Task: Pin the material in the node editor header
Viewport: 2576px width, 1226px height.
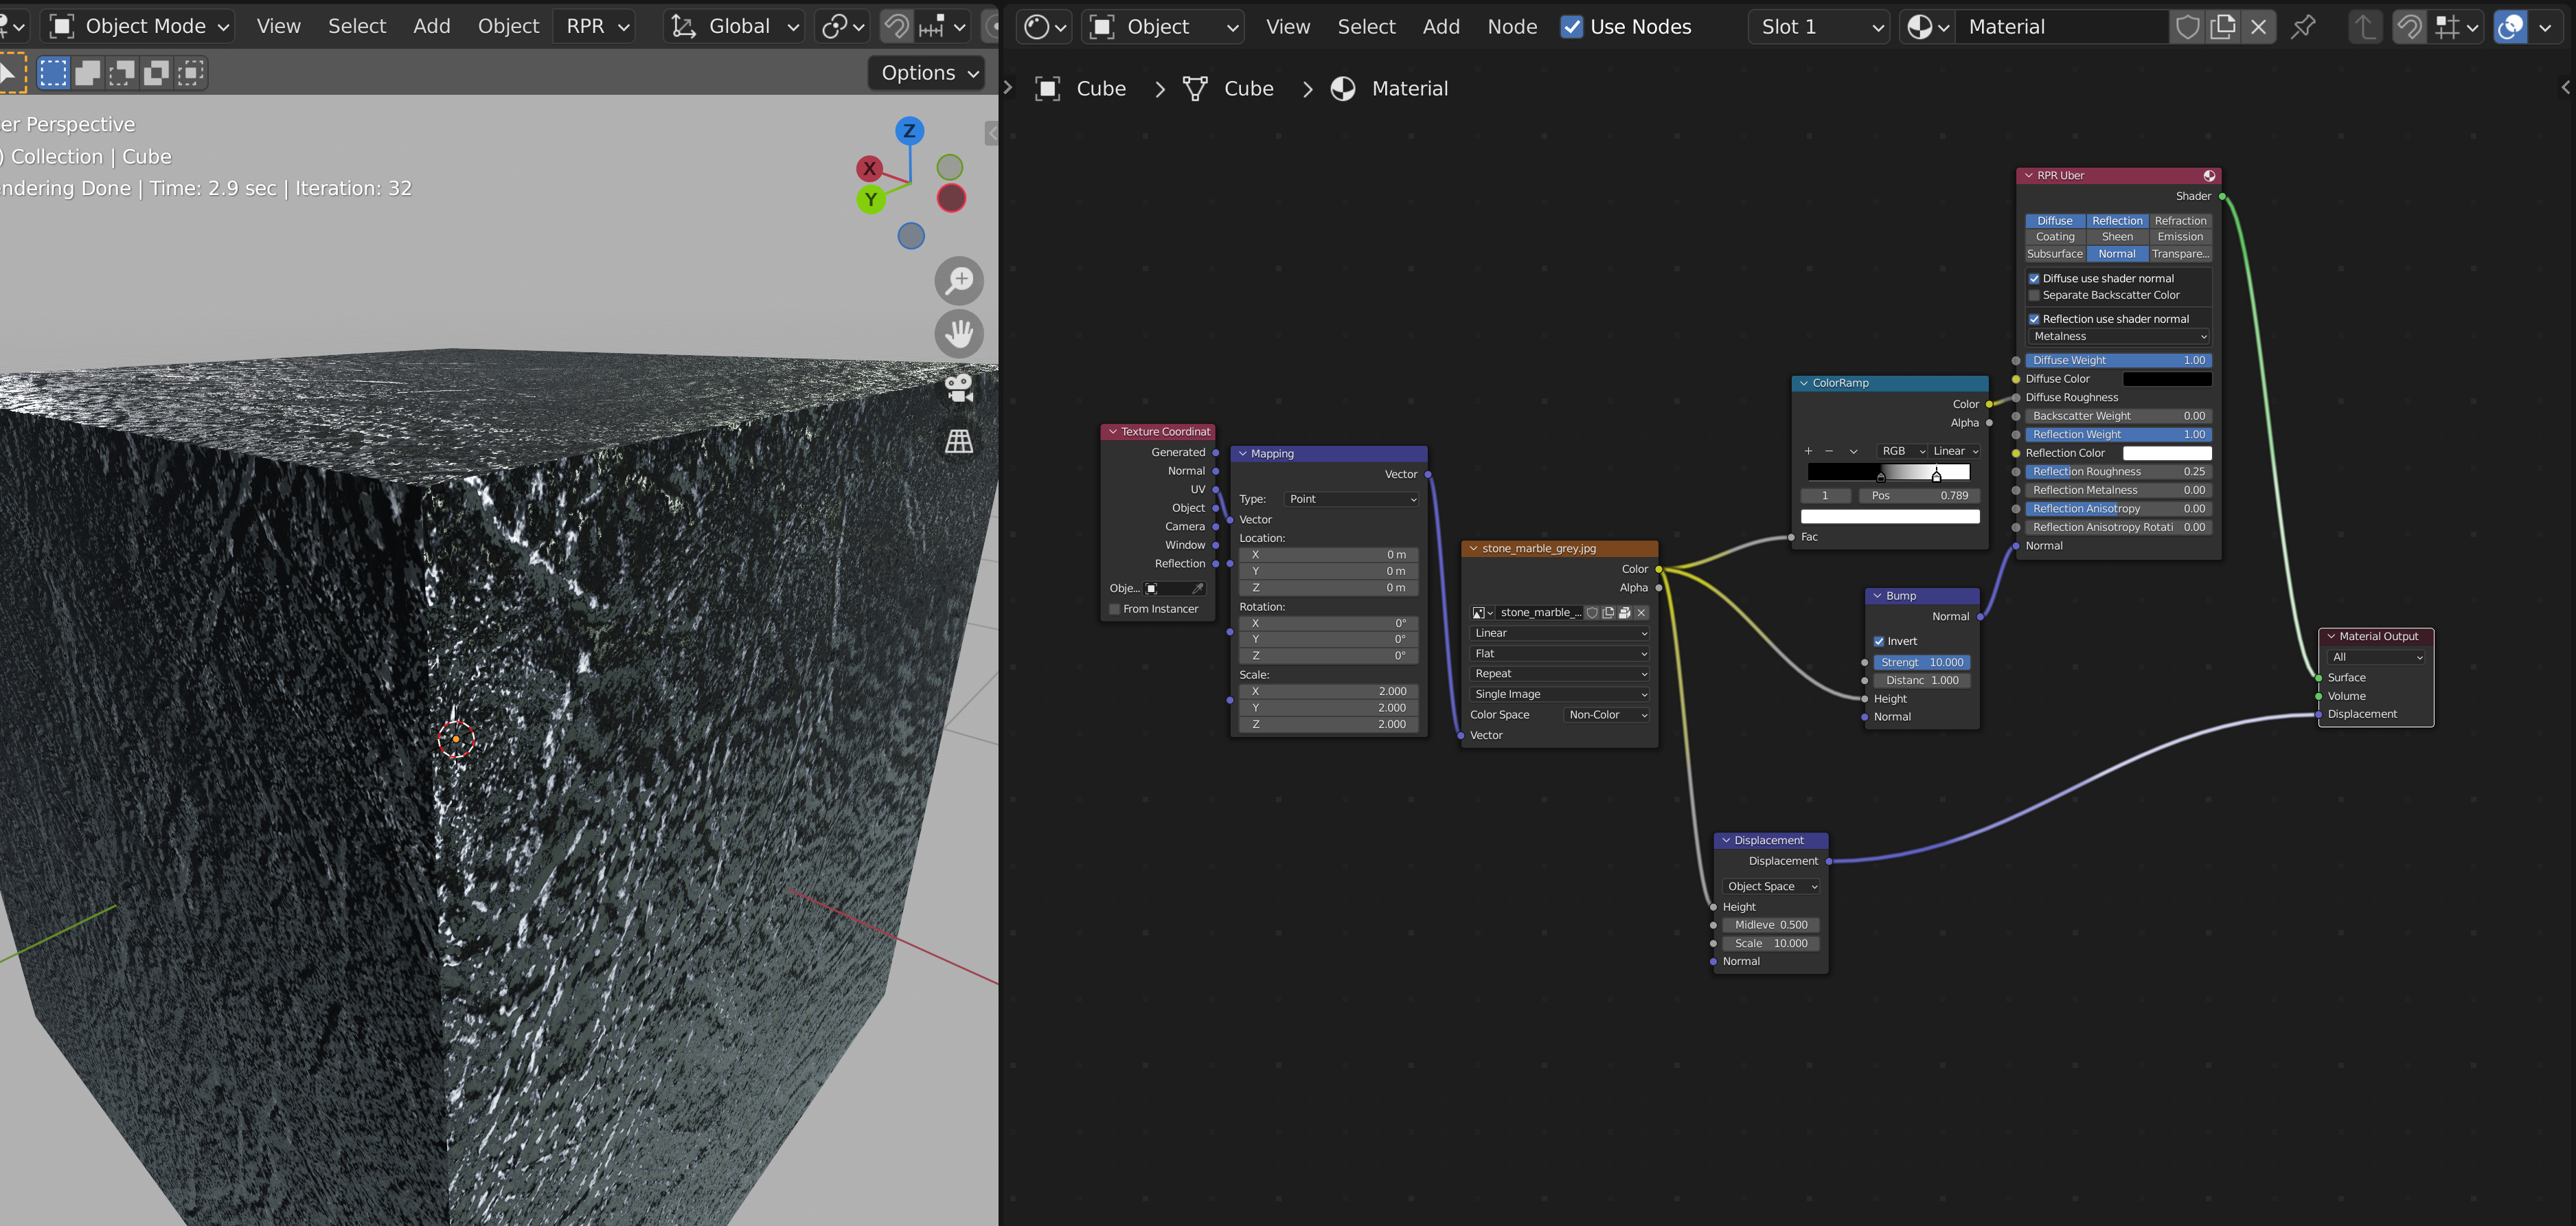Action: pos(2304,26)
